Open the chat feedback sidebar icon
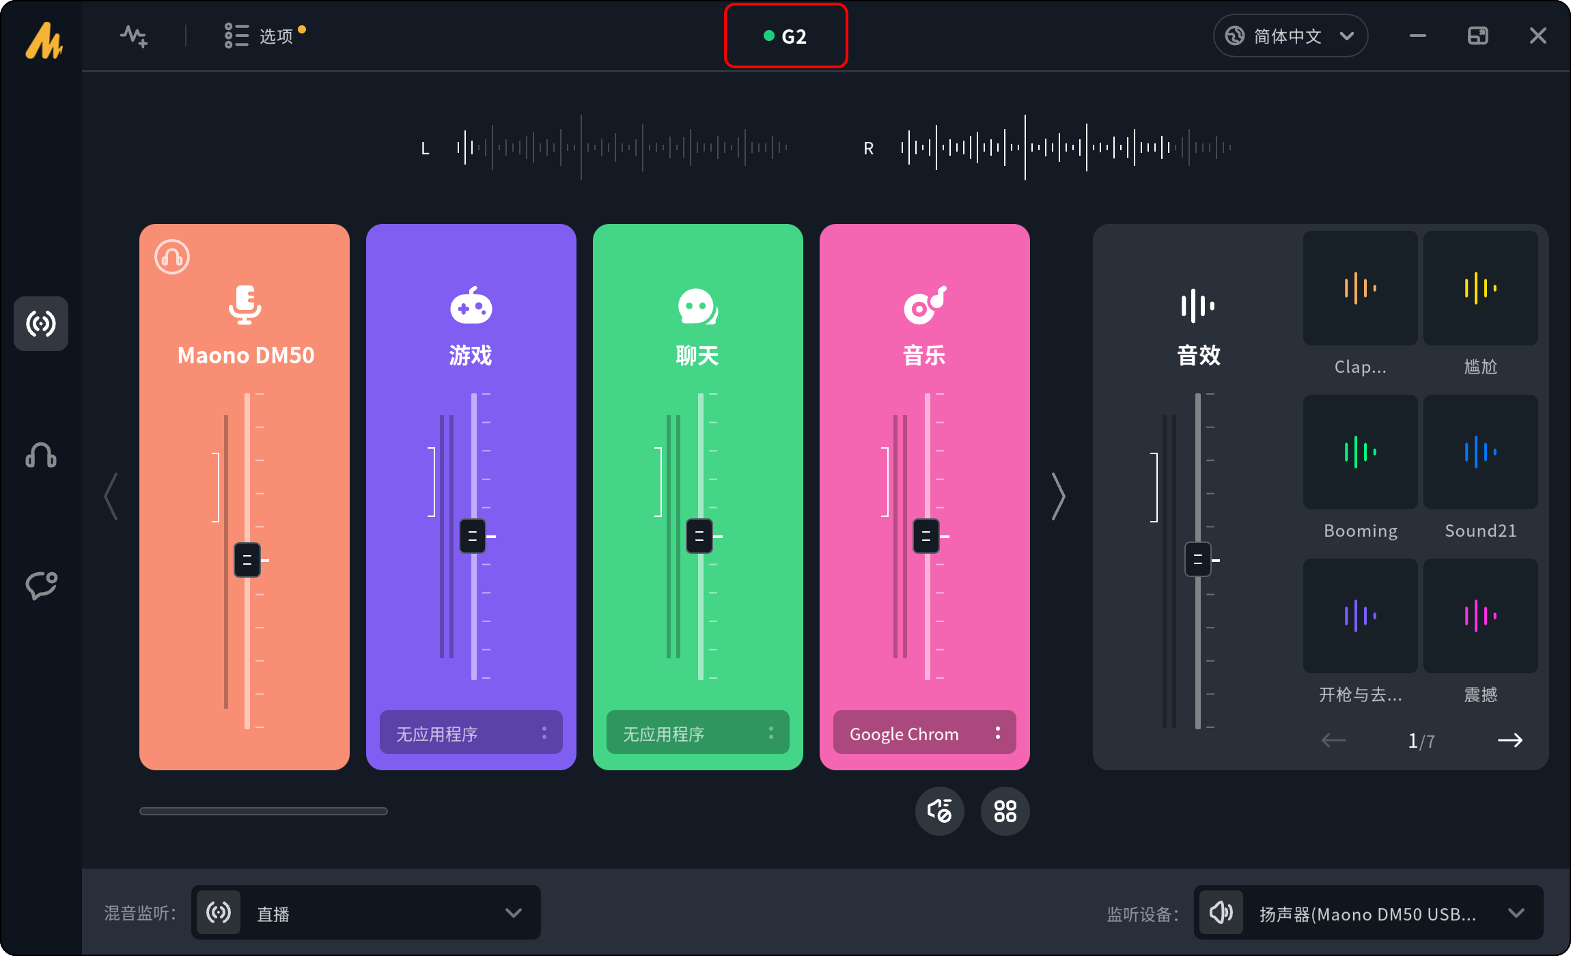Image resolution: width=1571 pixels, height=956 pixels. coord(41,585)
